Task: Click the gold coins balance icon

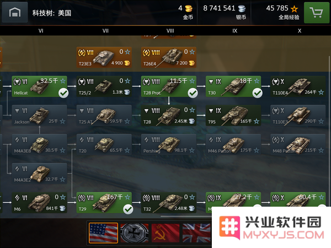Action: [x=189, y=9]
